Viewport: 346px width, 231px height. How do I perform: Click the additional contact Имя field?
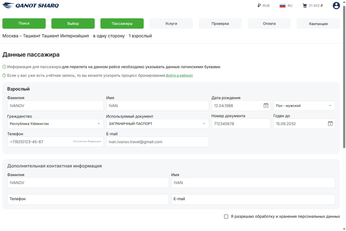(253, 183)
